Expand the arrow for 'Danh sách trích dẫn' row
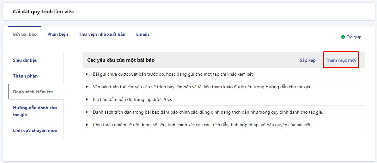This screenshot has width=377, height=163. pos(87,112)
